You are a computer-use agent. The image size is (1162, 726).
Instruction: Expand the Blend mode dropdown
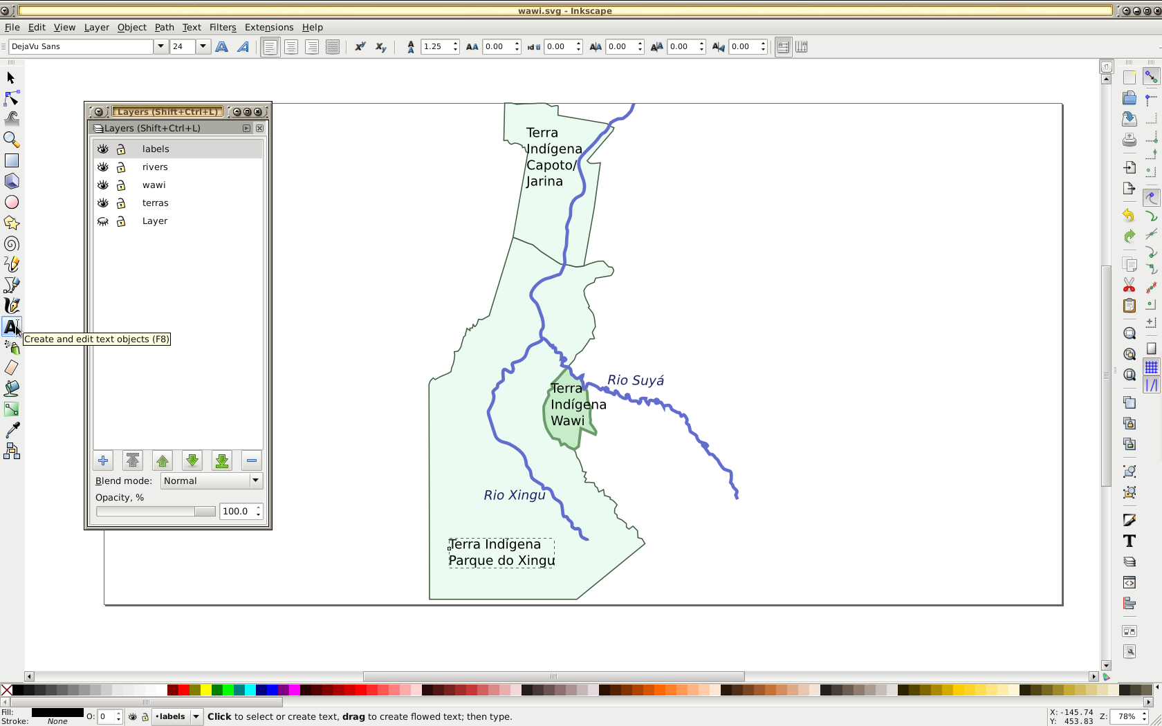[x=255, y=481]
